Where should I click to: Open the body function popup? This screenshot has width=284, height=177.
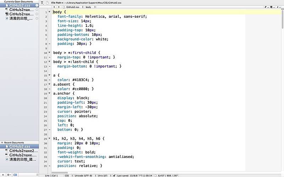tap(91, 7)
